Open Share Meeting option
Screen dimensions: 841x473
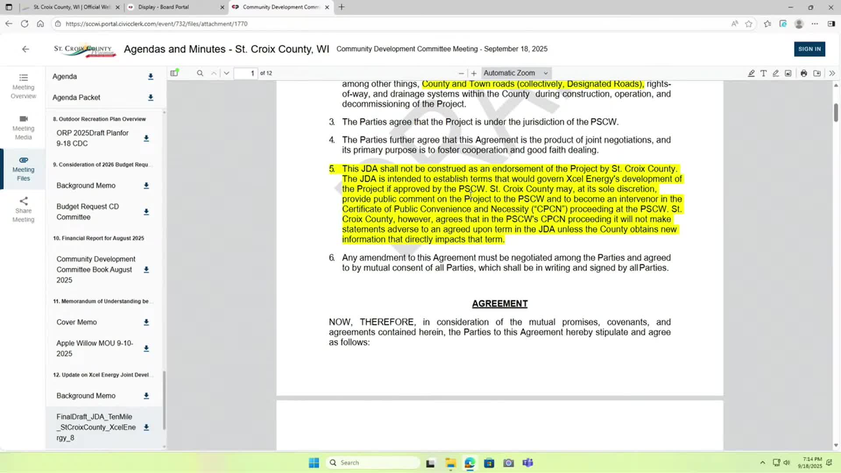tap(23, 210)
